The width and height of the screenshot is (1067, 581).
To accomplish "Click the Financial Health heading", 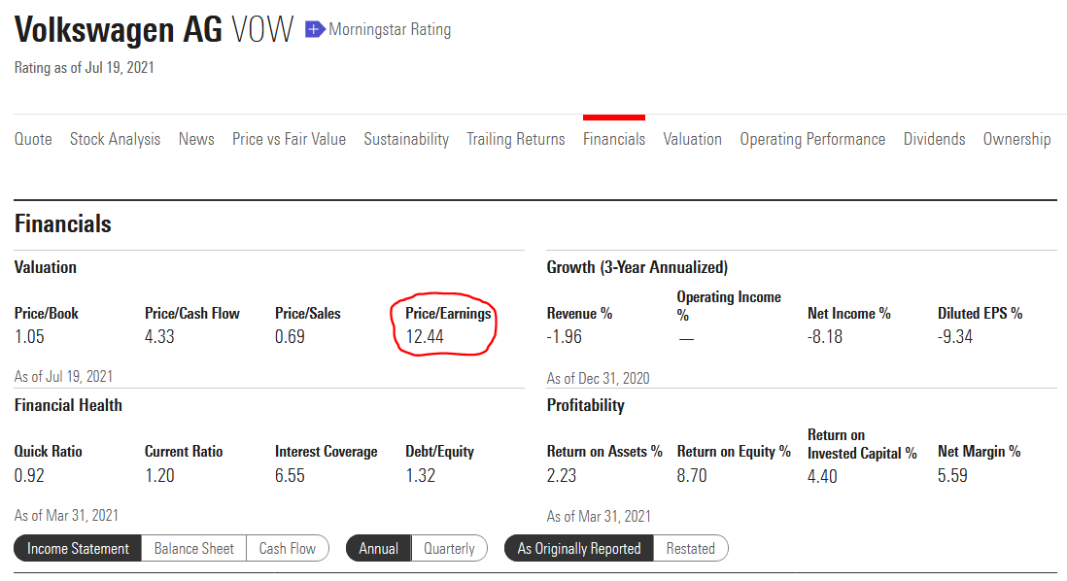I will (68, 405).
